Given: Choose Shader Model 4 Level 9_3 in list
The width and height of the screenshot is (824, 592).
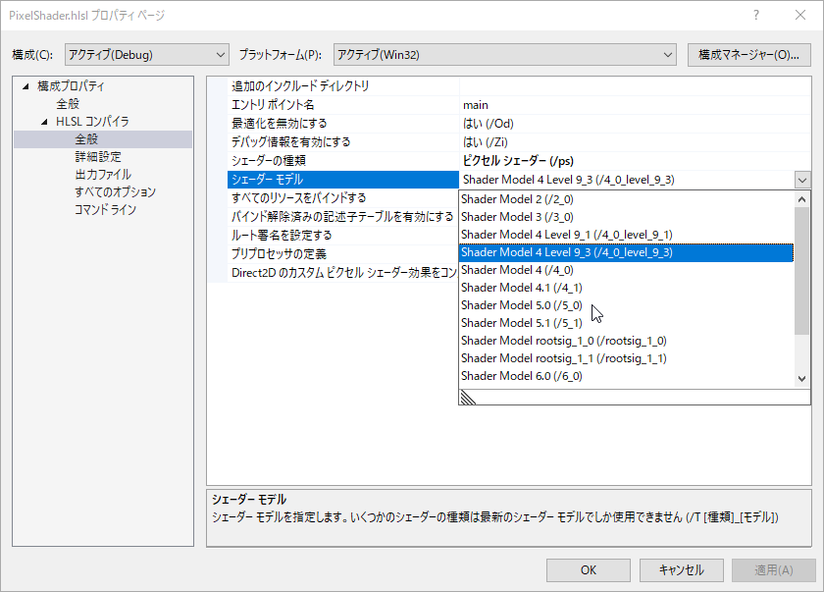Looking at the screenshot, I should 626,252.
